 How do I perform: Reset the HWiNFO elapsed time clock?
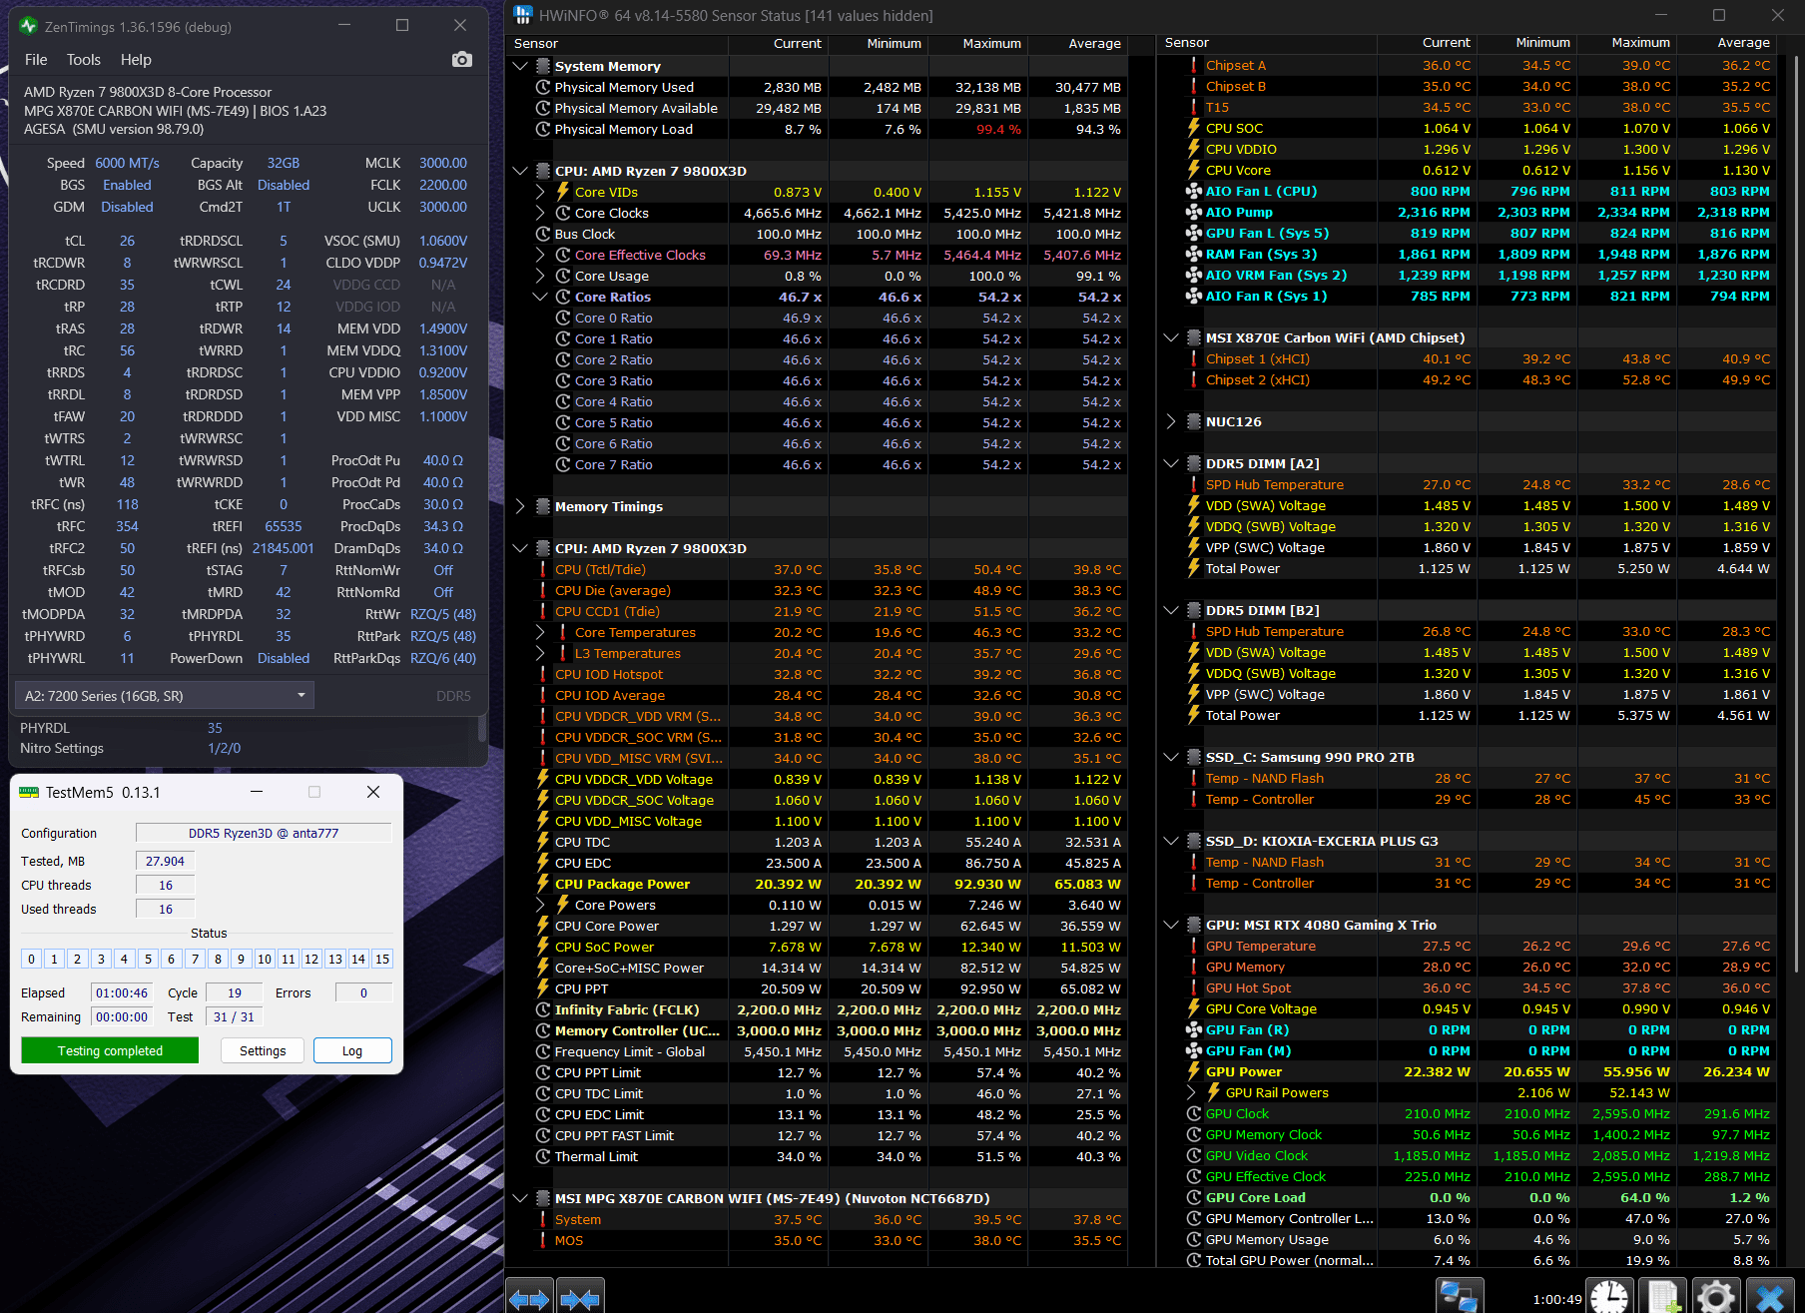coord(1609,1297)
